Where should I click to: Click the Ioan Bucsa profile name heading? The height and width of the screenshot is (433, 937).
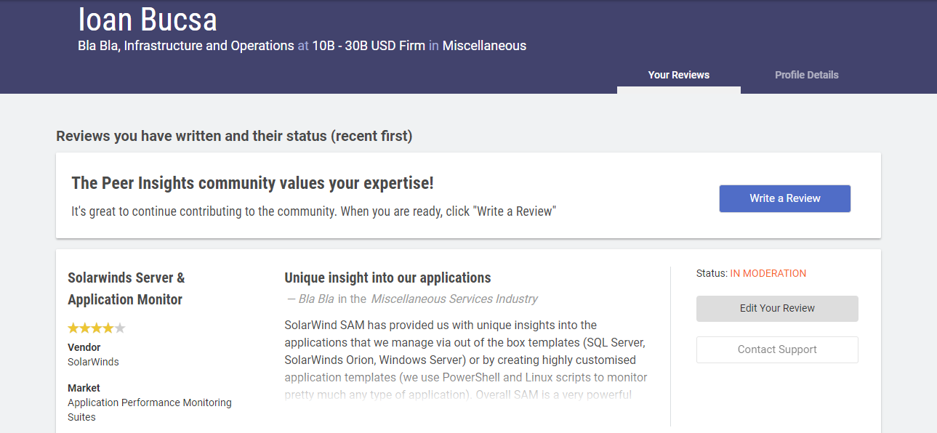pyautogui.click(x=148, y=20)
